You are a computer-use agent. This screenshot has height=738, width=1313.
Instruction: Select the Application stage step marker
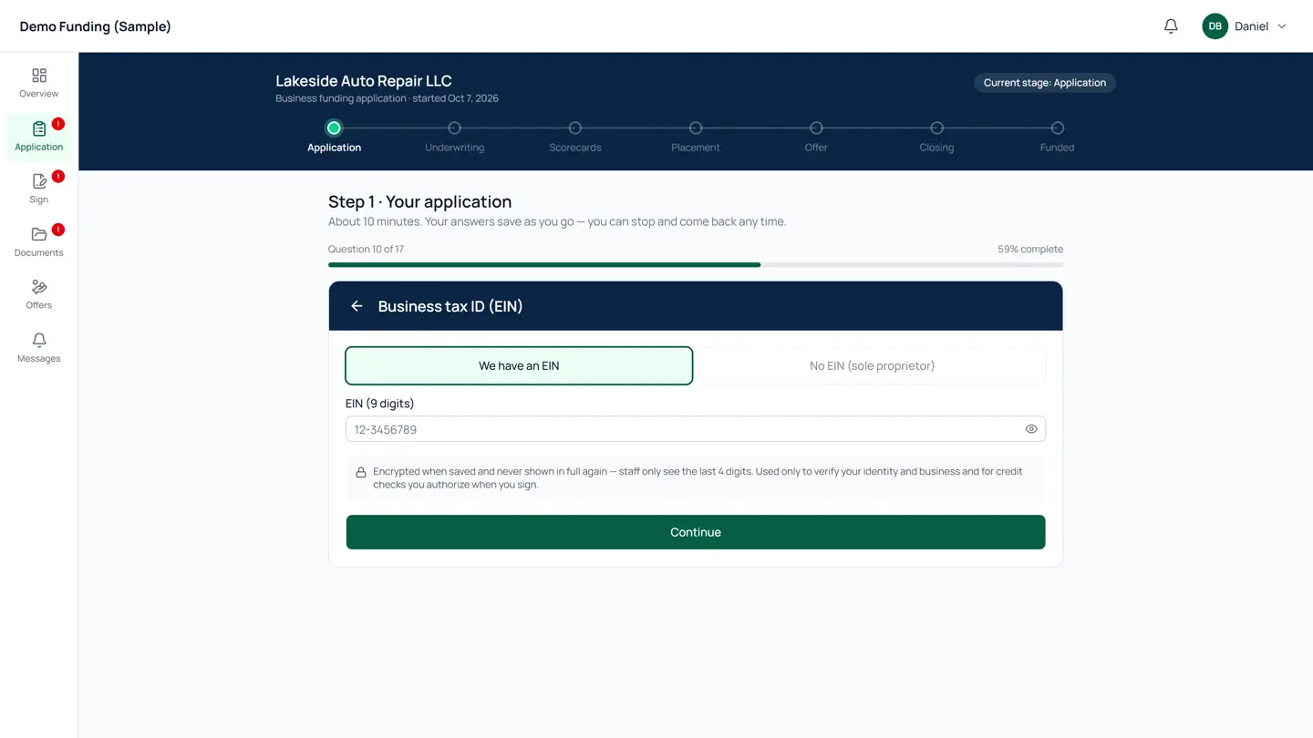(x=334, y=128)
